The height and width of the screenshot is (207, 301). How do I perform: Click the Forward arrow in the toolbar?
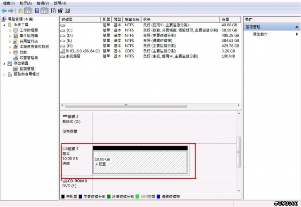pyautogui.click(x=11, y=11)
